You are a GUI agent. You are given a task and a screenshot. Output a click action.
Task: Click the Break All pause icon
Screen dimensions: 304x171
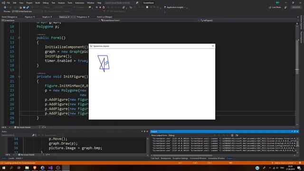pos(96,8)
